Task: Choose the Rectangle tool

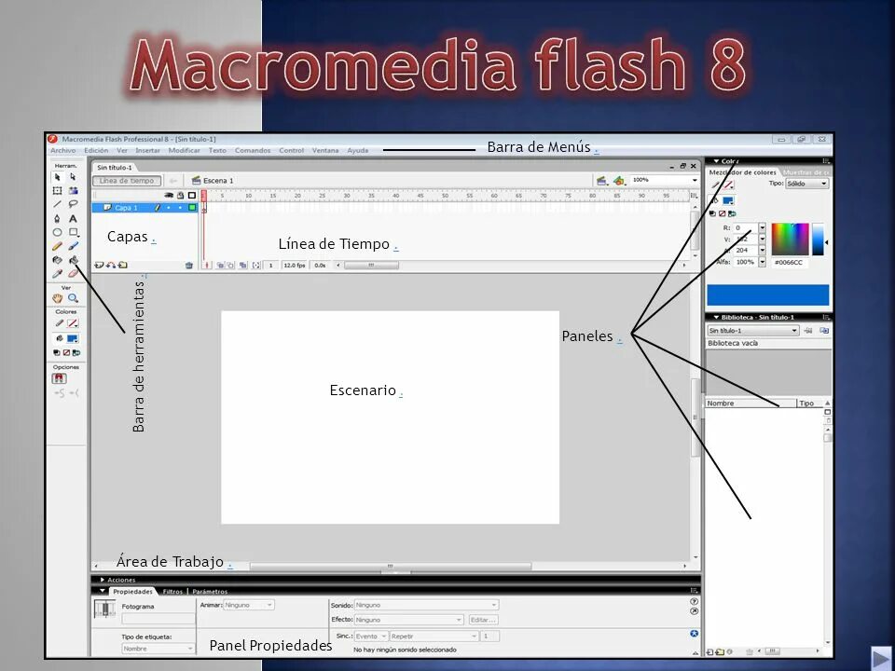Action: [x=73, y=232]
